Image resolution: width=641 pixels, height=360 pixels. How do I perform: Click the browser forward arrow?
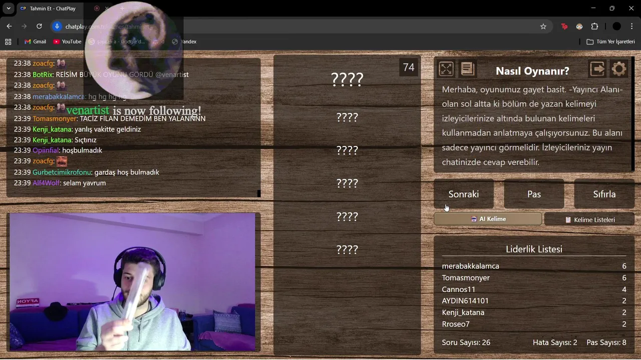pos(24,26)
